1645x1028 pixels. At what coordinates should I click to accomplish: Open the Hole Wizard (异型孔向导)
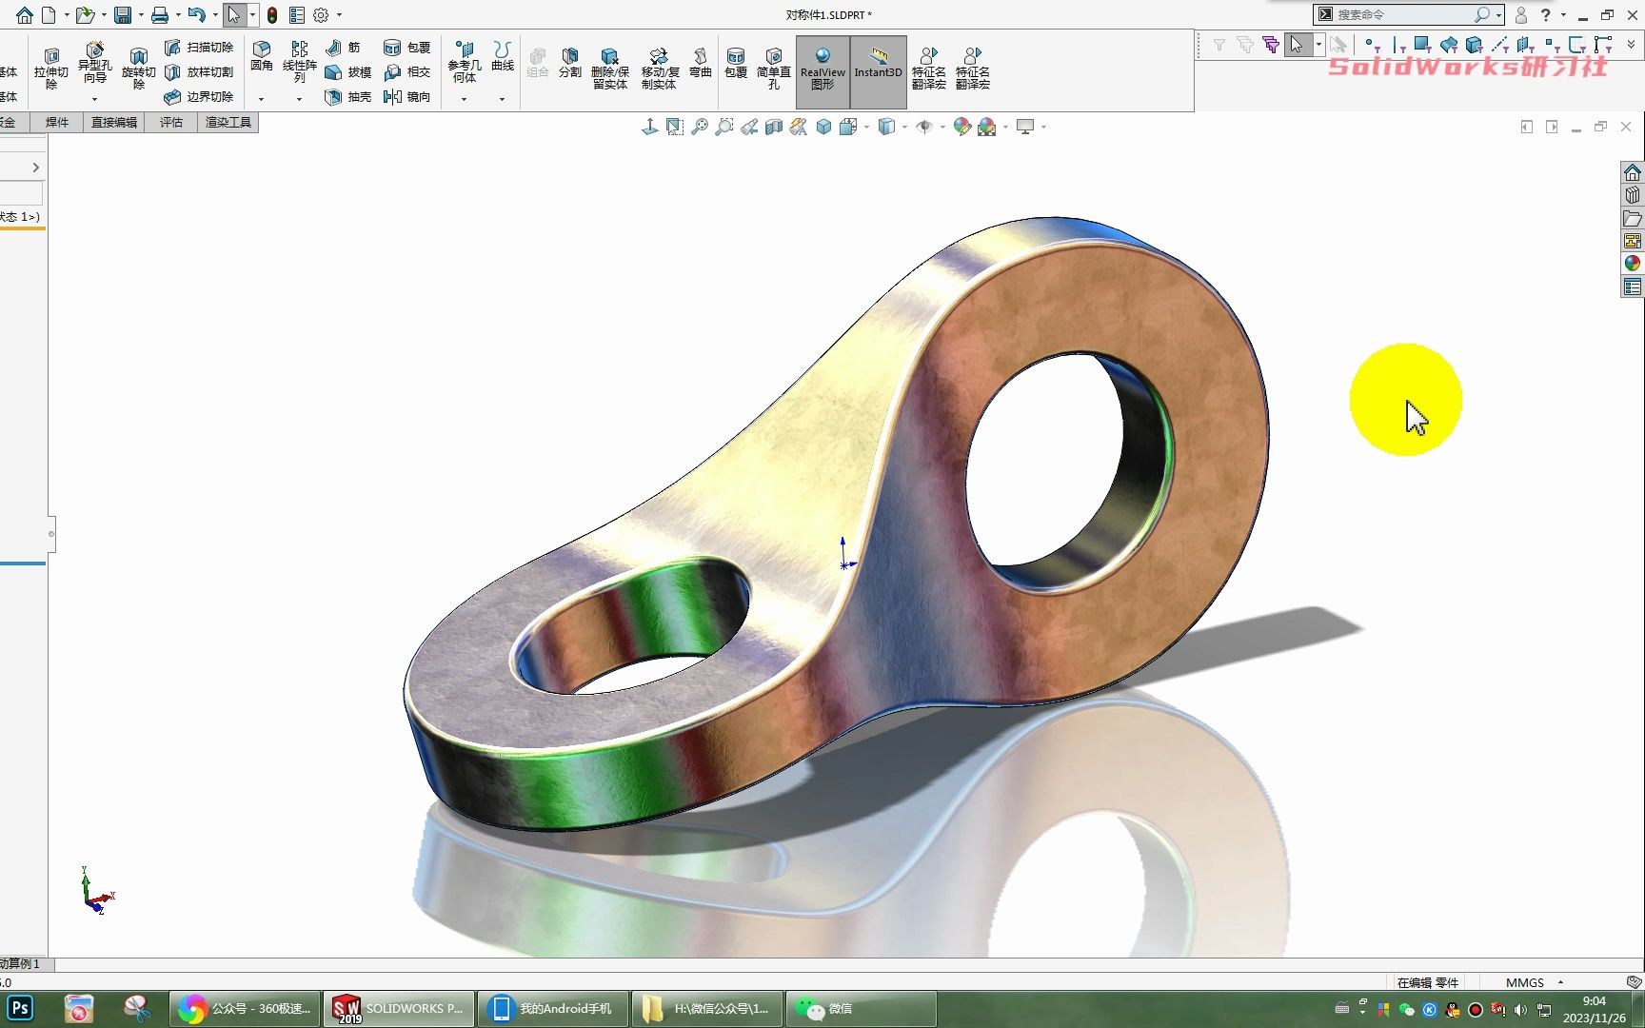(94, 64)
